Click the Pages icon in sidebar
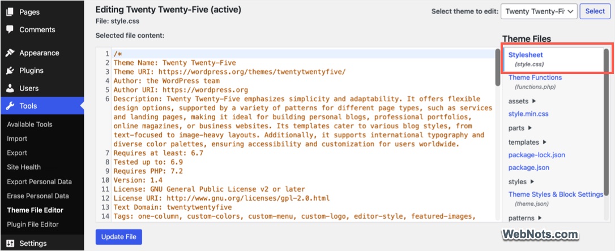The image size is (615, 251). coord(10,12)
